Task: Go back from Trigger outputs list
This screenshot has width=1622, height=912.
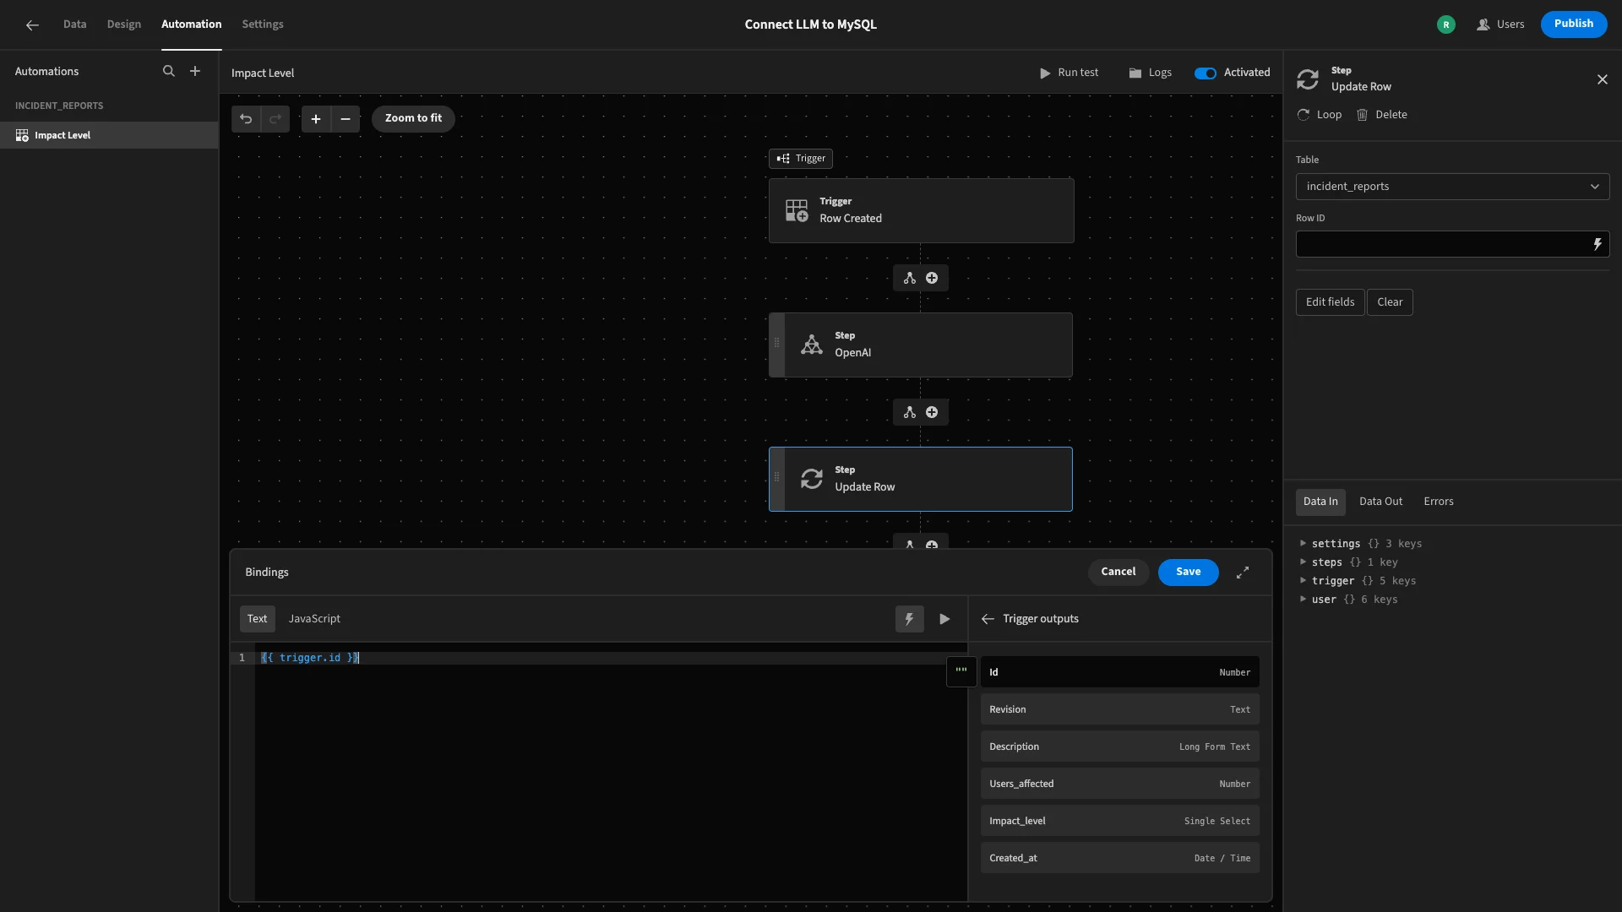Action: (x=988, y=619)
